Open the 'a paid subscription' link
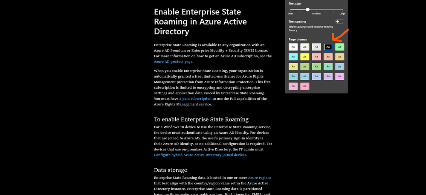This screenshot has height=195, width=426. pos(195,99)
